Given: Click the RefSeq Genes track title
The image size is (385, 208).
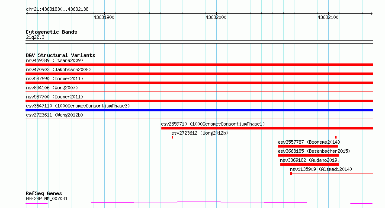Looking at the screenshot, I should click(x=44, y=193).
